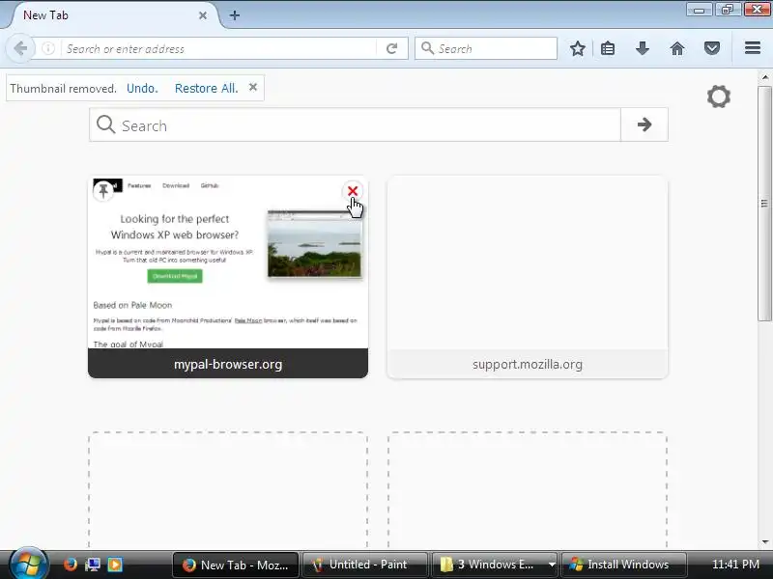
Task: Click the page scrollbar down arrow
Action: click(765, 542)
